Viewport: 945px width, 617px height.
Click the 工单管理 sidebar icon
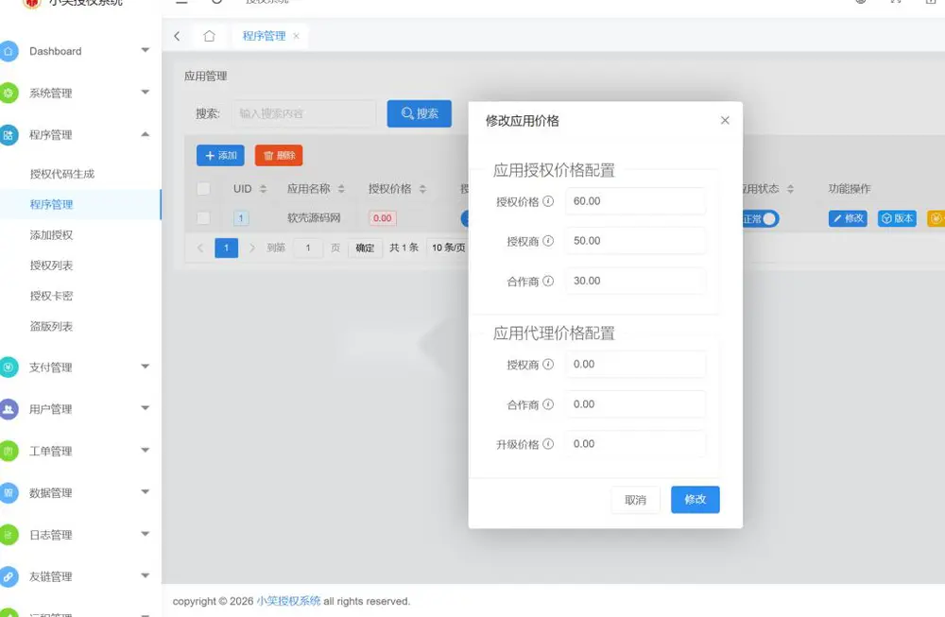click(x=9, y=451)
